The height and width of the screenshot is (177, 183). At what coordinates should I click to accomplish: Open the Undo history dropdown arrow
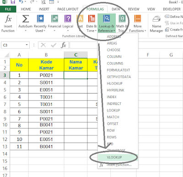coord(25,2)
